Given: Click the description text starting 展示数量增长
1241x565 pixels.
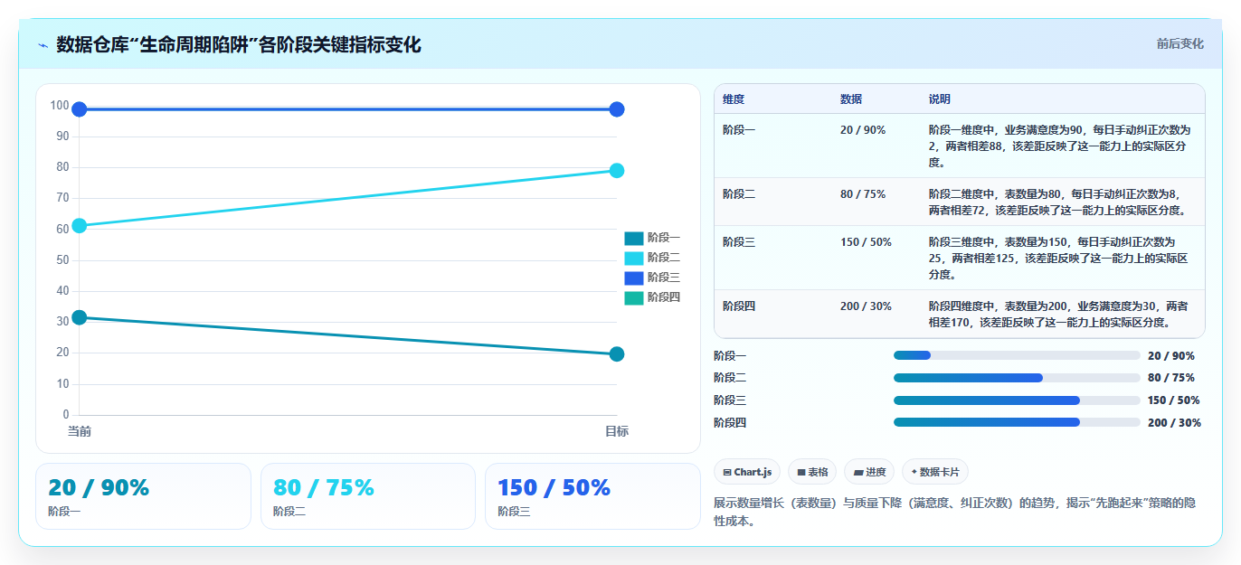Looking at the screenshot, I should pyautogui.click(x=954, y=512).
